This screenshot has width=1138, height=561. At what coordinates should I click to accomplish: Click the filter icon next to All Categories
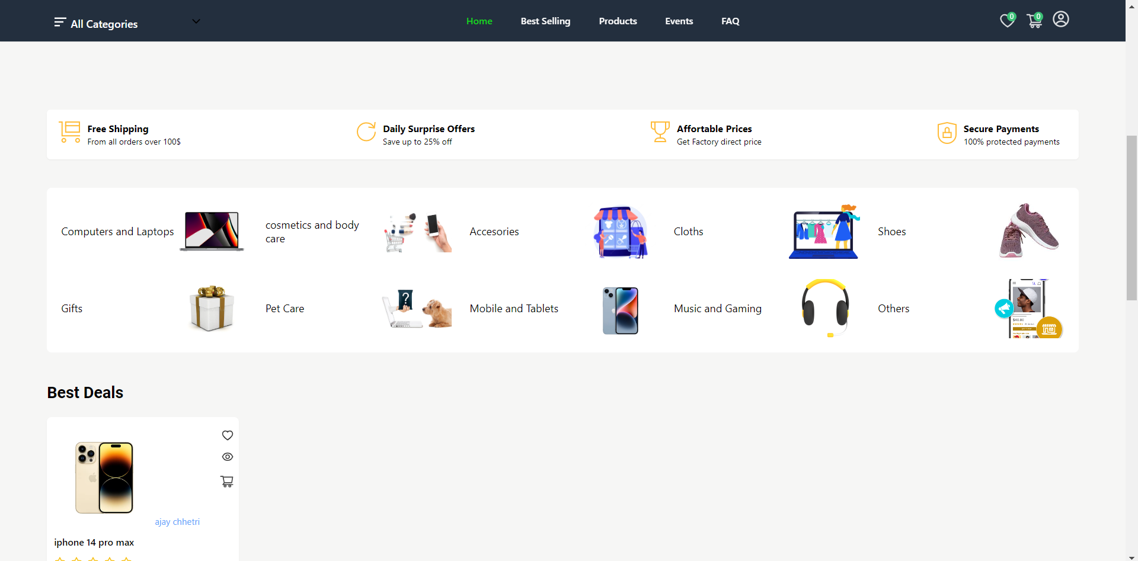click(x=59, y=22)
